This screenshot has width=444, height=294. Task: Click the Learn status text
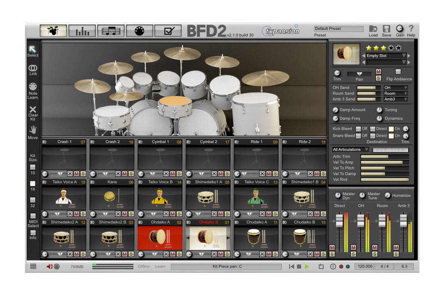(160, 266)
